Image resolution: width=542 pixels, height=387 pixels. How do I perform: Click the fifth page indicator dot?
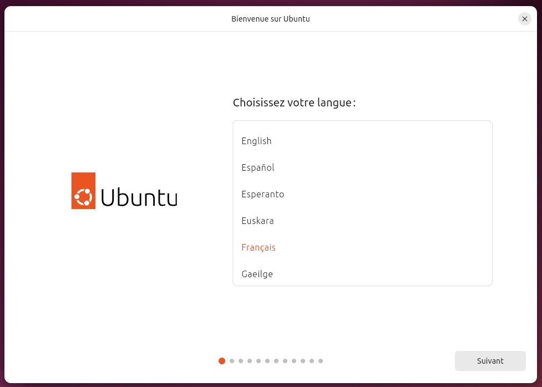click(x=259, y=361)
